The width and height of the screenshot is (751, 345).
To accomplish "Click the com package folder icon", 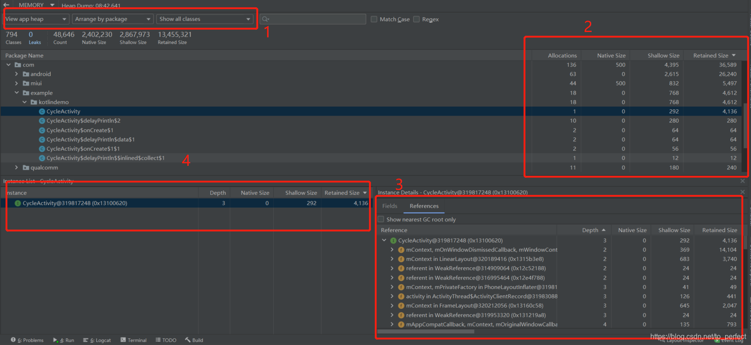I will pyautogui.click(x=18, y=65).
